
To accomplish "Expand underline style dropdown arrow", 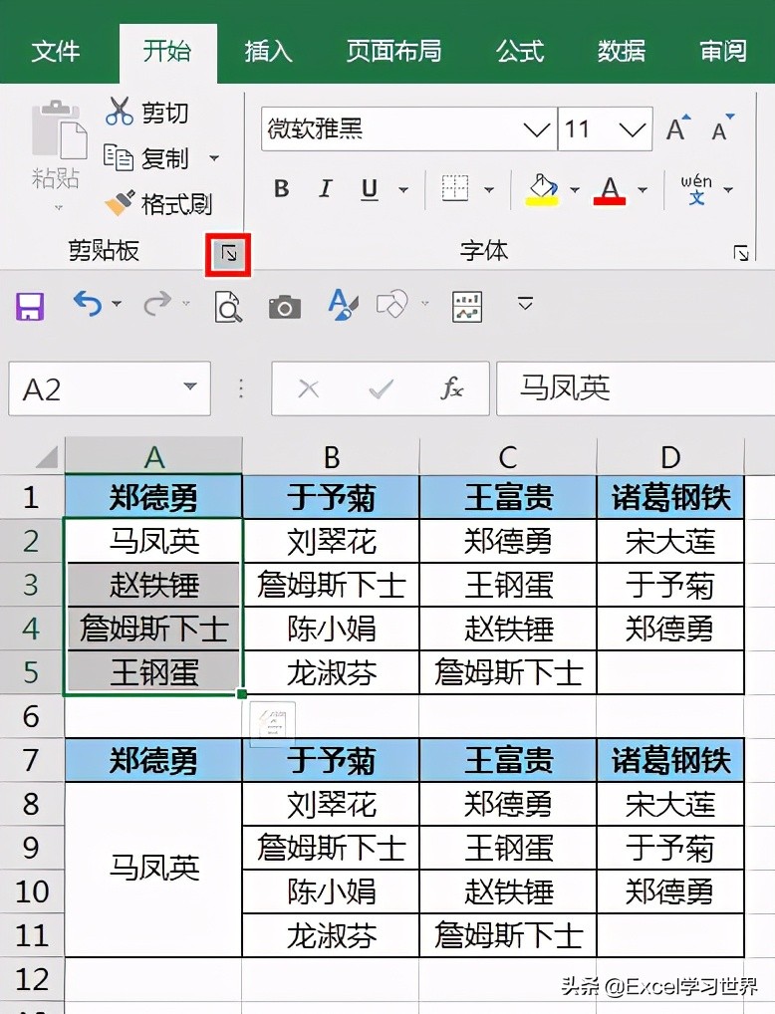I will click(x=403, y=189).
